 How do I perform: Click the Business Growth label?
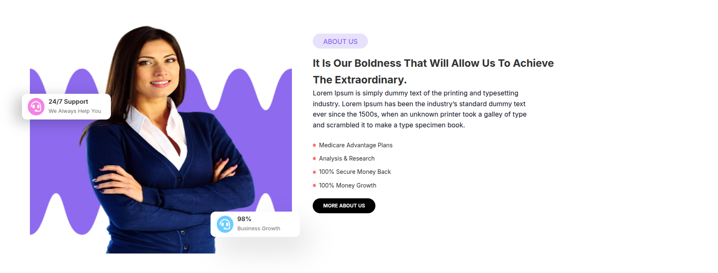[259, 229]
